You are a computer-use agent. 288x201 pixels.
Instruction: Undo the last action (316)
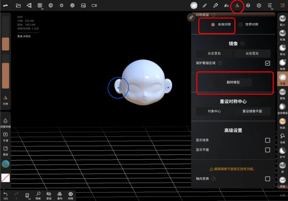pyautogui.click(x=6, y=196)
